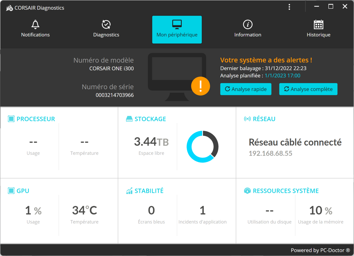The width and height of the screenshot is (354, 256).
Task: Open the STABILITÉ panel heading
Action: tap(149, 191)
